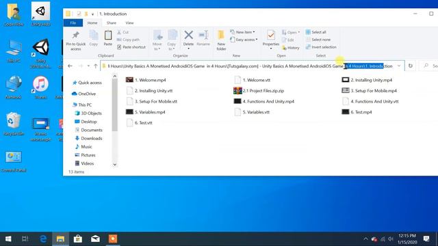Click Select all
The height and width of the screenshot is (246, 438).
316,32
